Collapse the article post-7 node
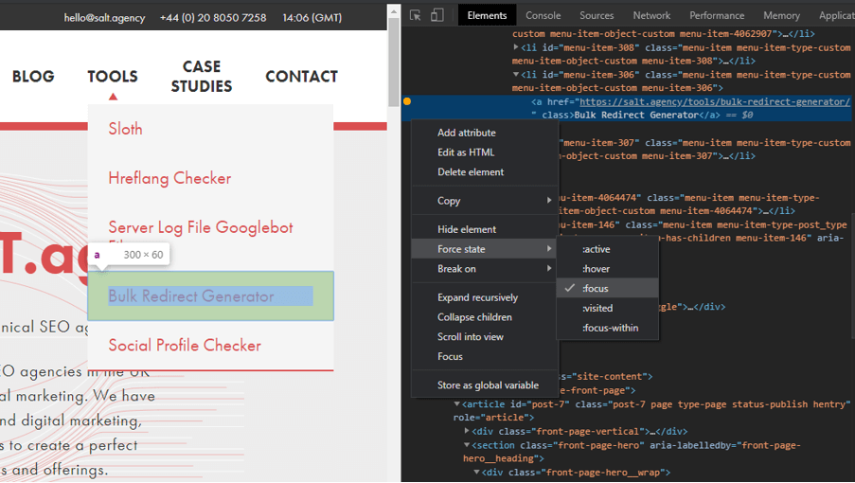 coord(457,404)
